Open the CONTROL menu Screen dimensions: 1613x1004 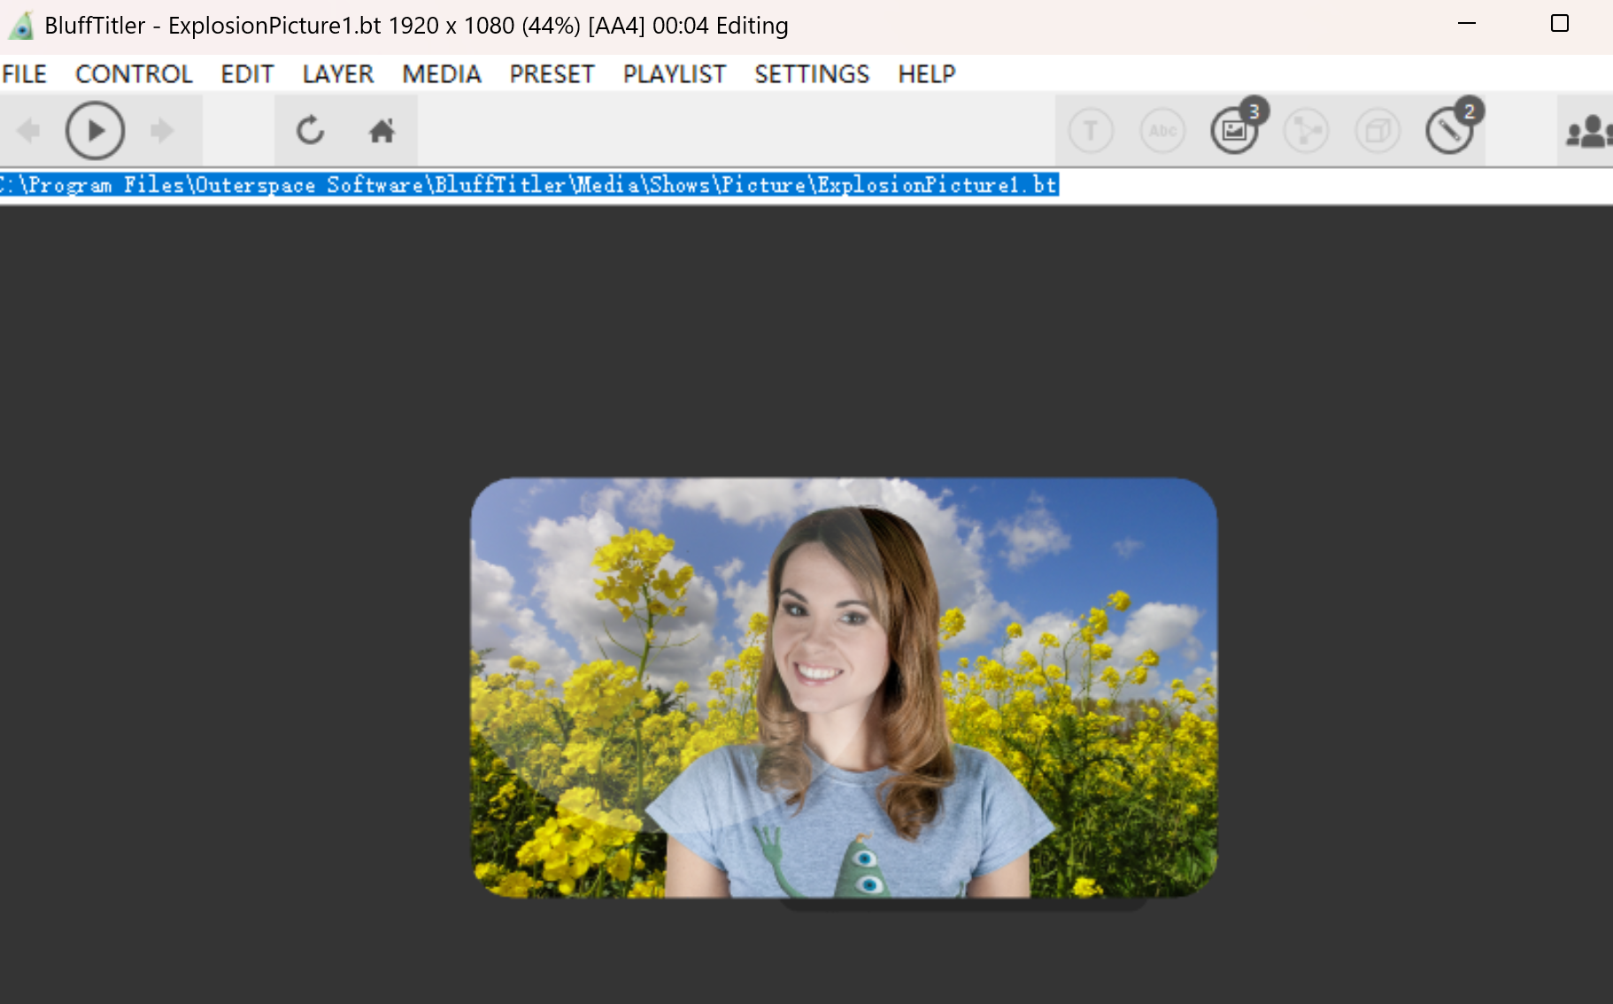point(134,74)
